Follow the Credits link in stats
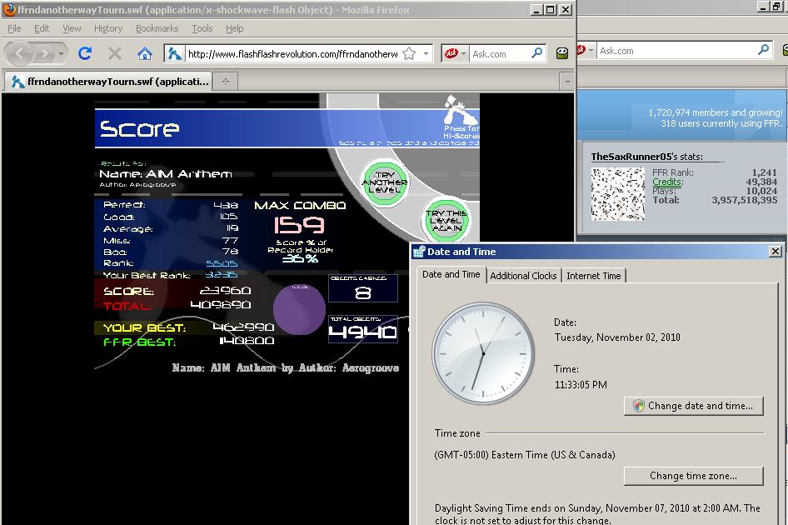Screen dimensions: 788x525 (667, 182)
